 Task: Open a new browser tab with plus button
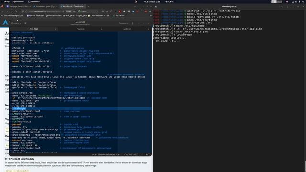point(88,6)
